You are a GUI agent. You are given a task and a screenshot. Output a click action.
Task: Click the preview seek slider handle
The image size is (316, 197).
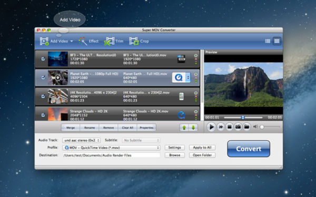coord(243,117)
